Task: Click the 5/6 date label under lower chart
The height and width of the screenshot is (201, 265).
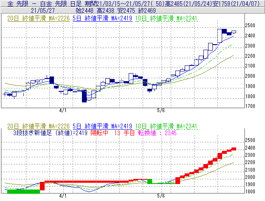Action: tap(161, 196)
